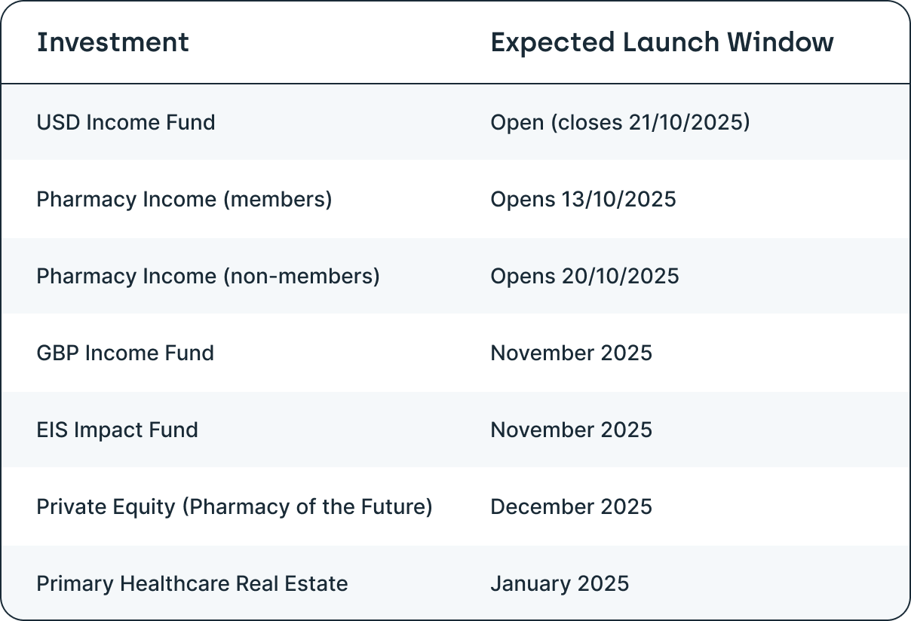Click the word Fund in USD Income Fund
The image size is (911, 621).
195,122
